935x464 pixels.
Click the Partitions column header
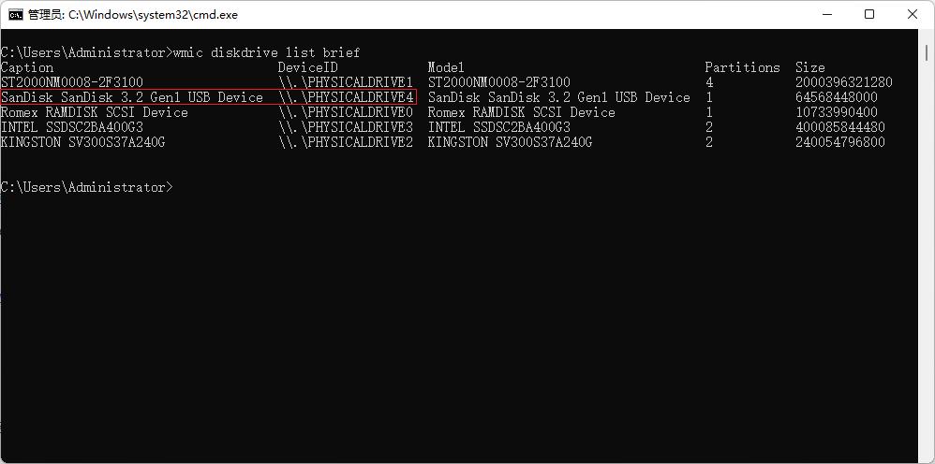pyautogui.click(x=742, y=67)
